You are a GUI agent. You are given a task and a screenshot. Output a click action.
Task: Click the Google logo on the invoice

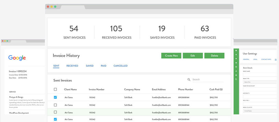pyautogui.click(x=17, y=58)
